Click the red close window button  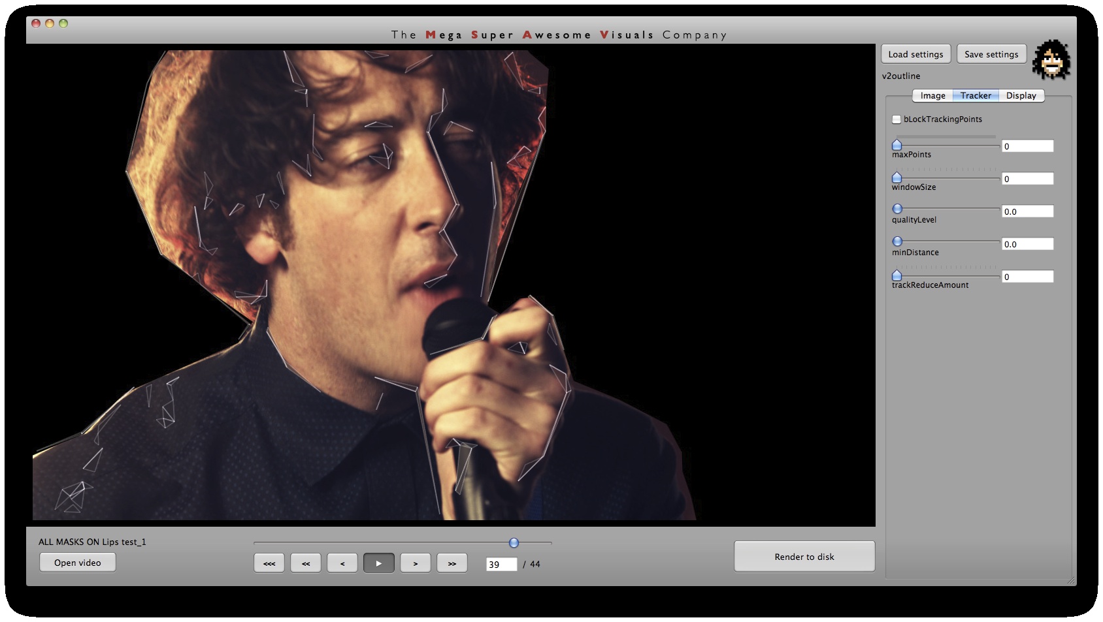click(36, 23)
